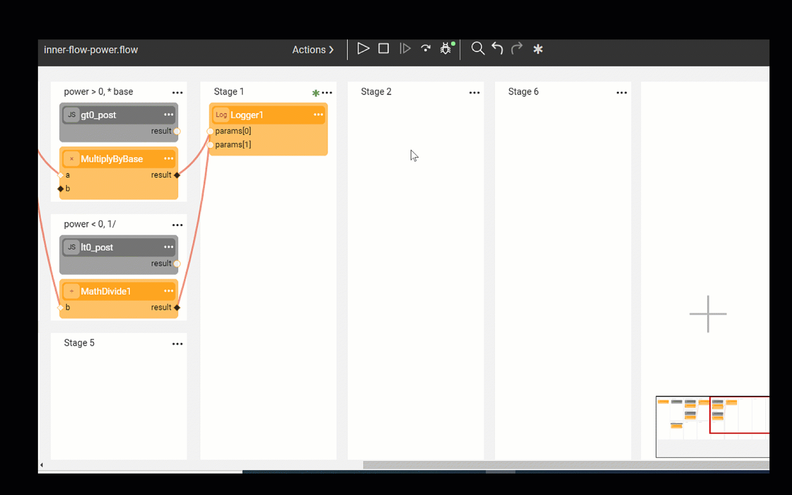The height and width of the screenshot is (495, 792).
Task: Select the inner-flow-power.flow title
Action: (91, 50)
